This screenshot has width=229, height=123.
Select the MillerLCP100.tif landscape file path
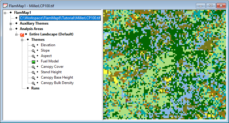tap(60, 18)
